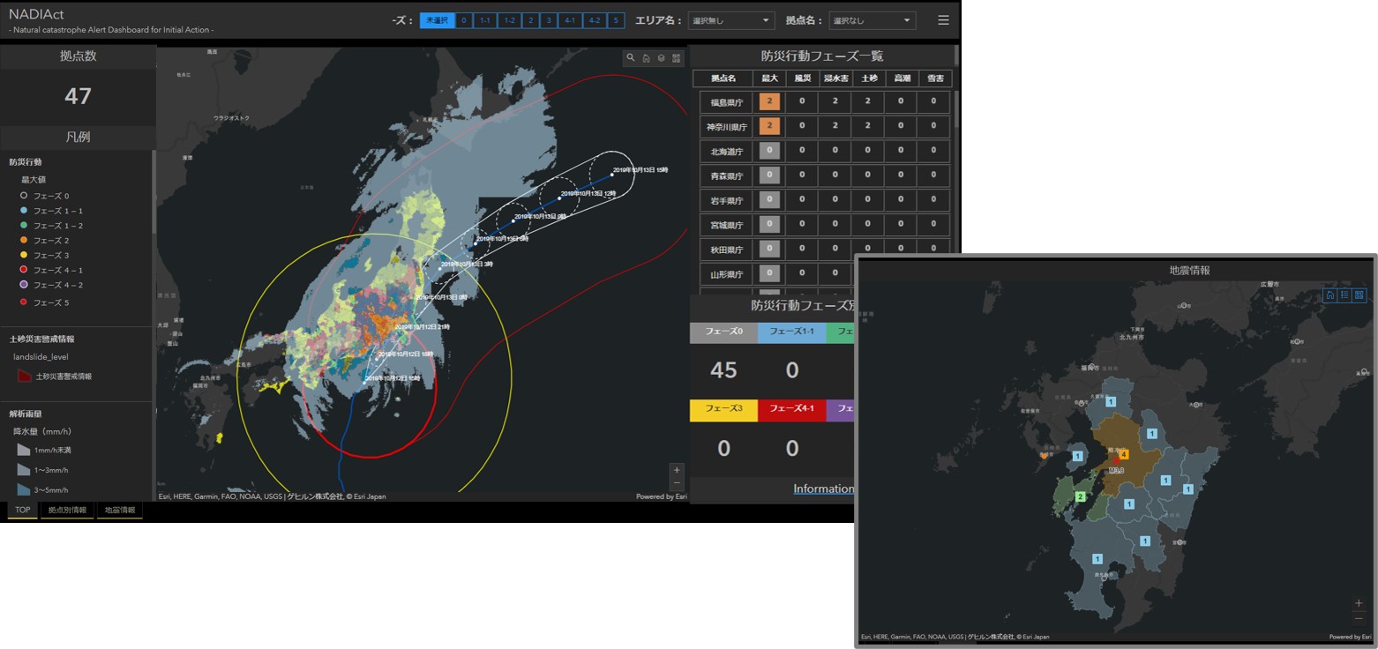Click the Information link
Image resolution: width=1378 pixels, height=649 pixels.
click(823, 489)
